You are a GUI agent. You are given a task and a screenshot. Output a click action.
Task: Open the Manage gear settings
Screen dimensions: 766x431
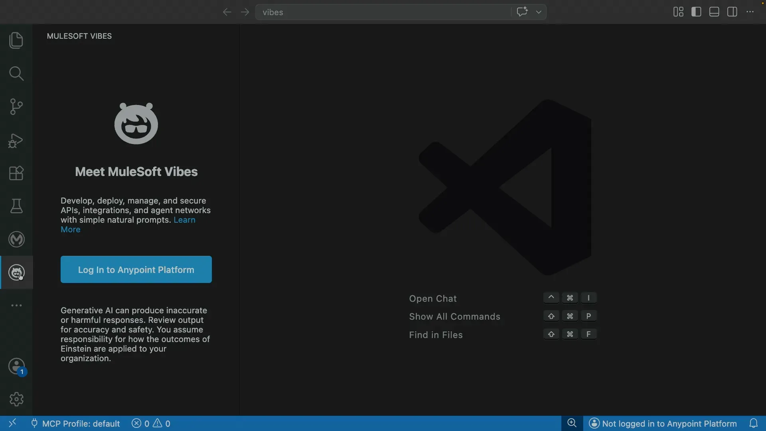tap(16, 399)
